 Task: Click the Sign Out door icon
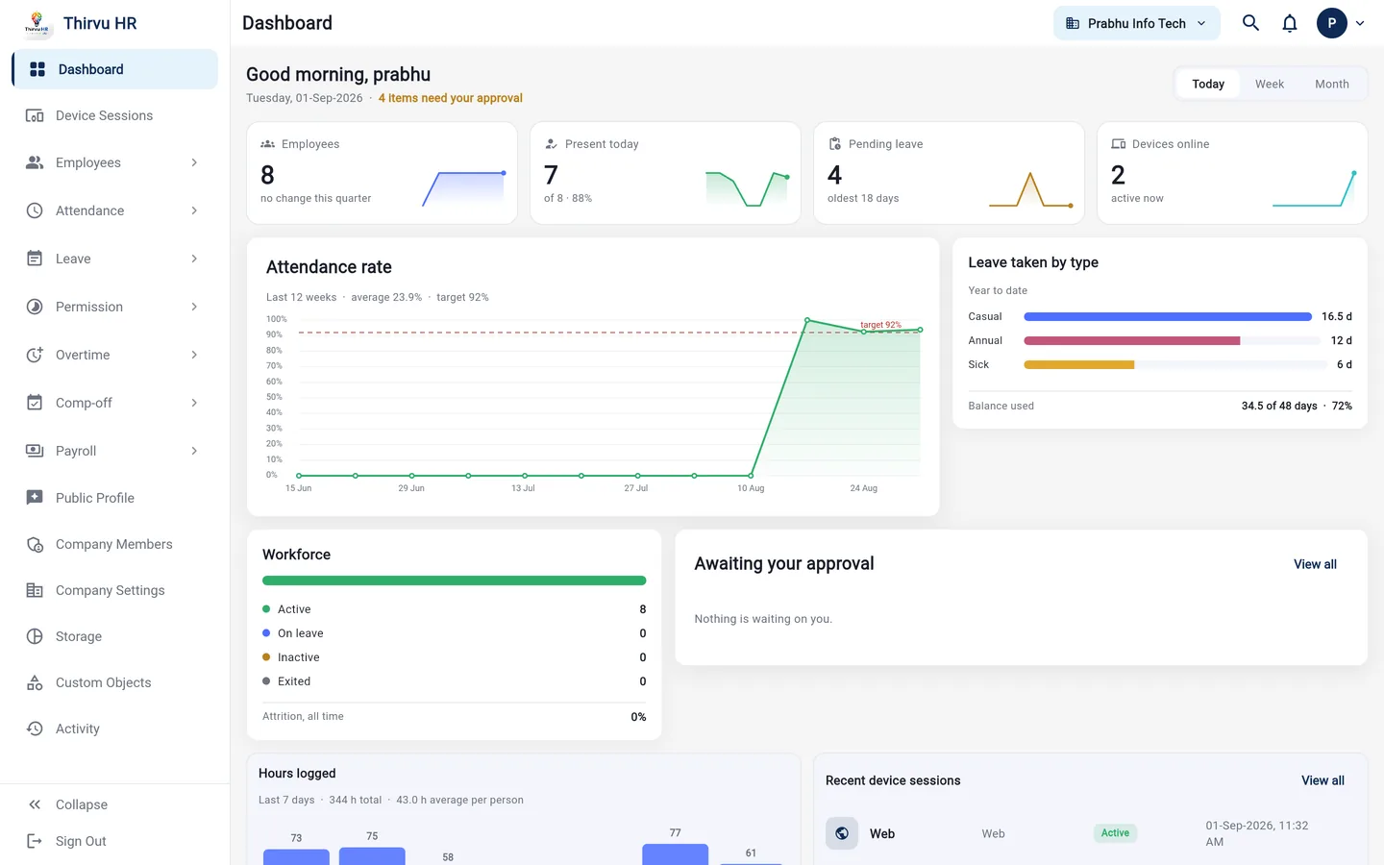click(x=35, y=841)
